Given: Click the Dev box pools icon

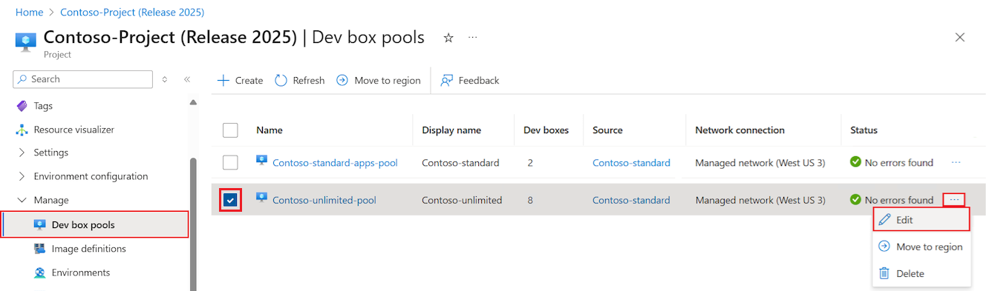Looking at the screenshot, I should click(39, 224).
